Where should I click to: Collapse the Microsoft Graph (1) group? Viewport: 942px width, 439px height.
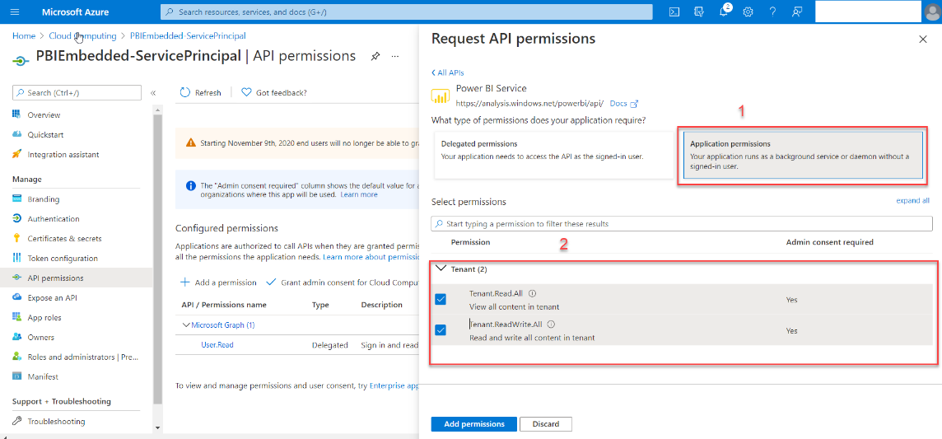(185, 325)
